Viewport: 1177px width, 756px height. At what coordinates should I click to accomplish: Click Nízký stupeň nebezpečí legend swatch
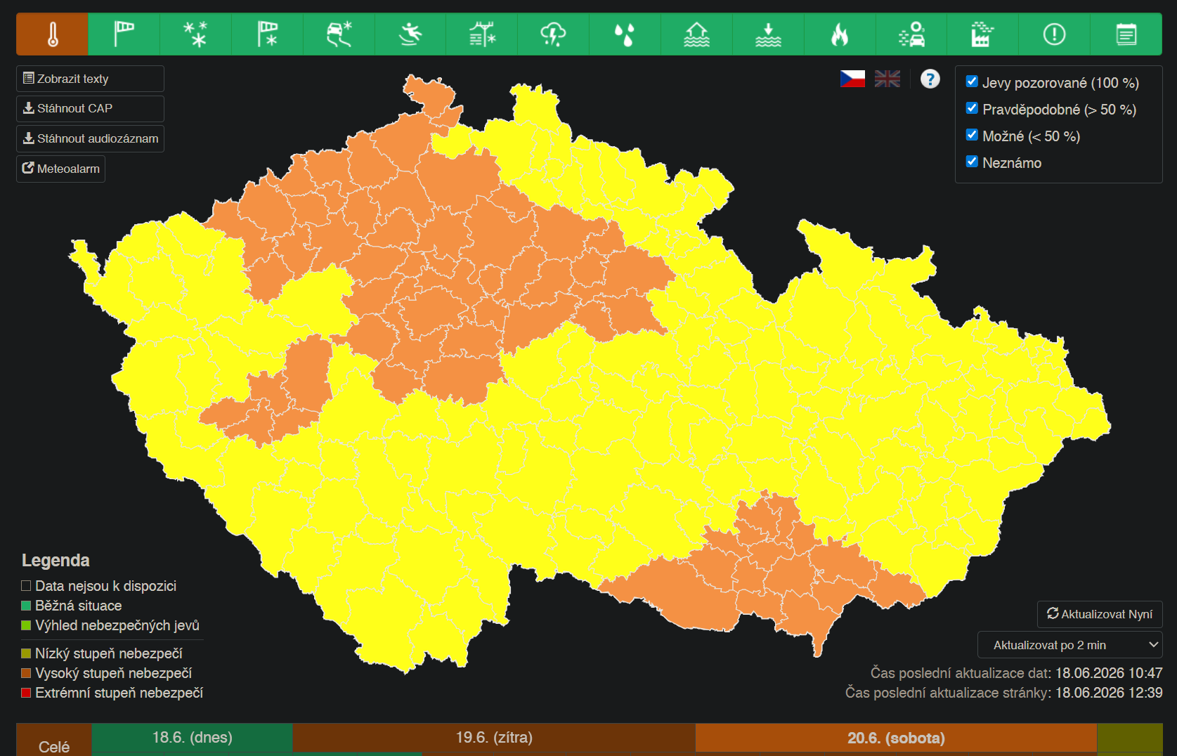26,653
